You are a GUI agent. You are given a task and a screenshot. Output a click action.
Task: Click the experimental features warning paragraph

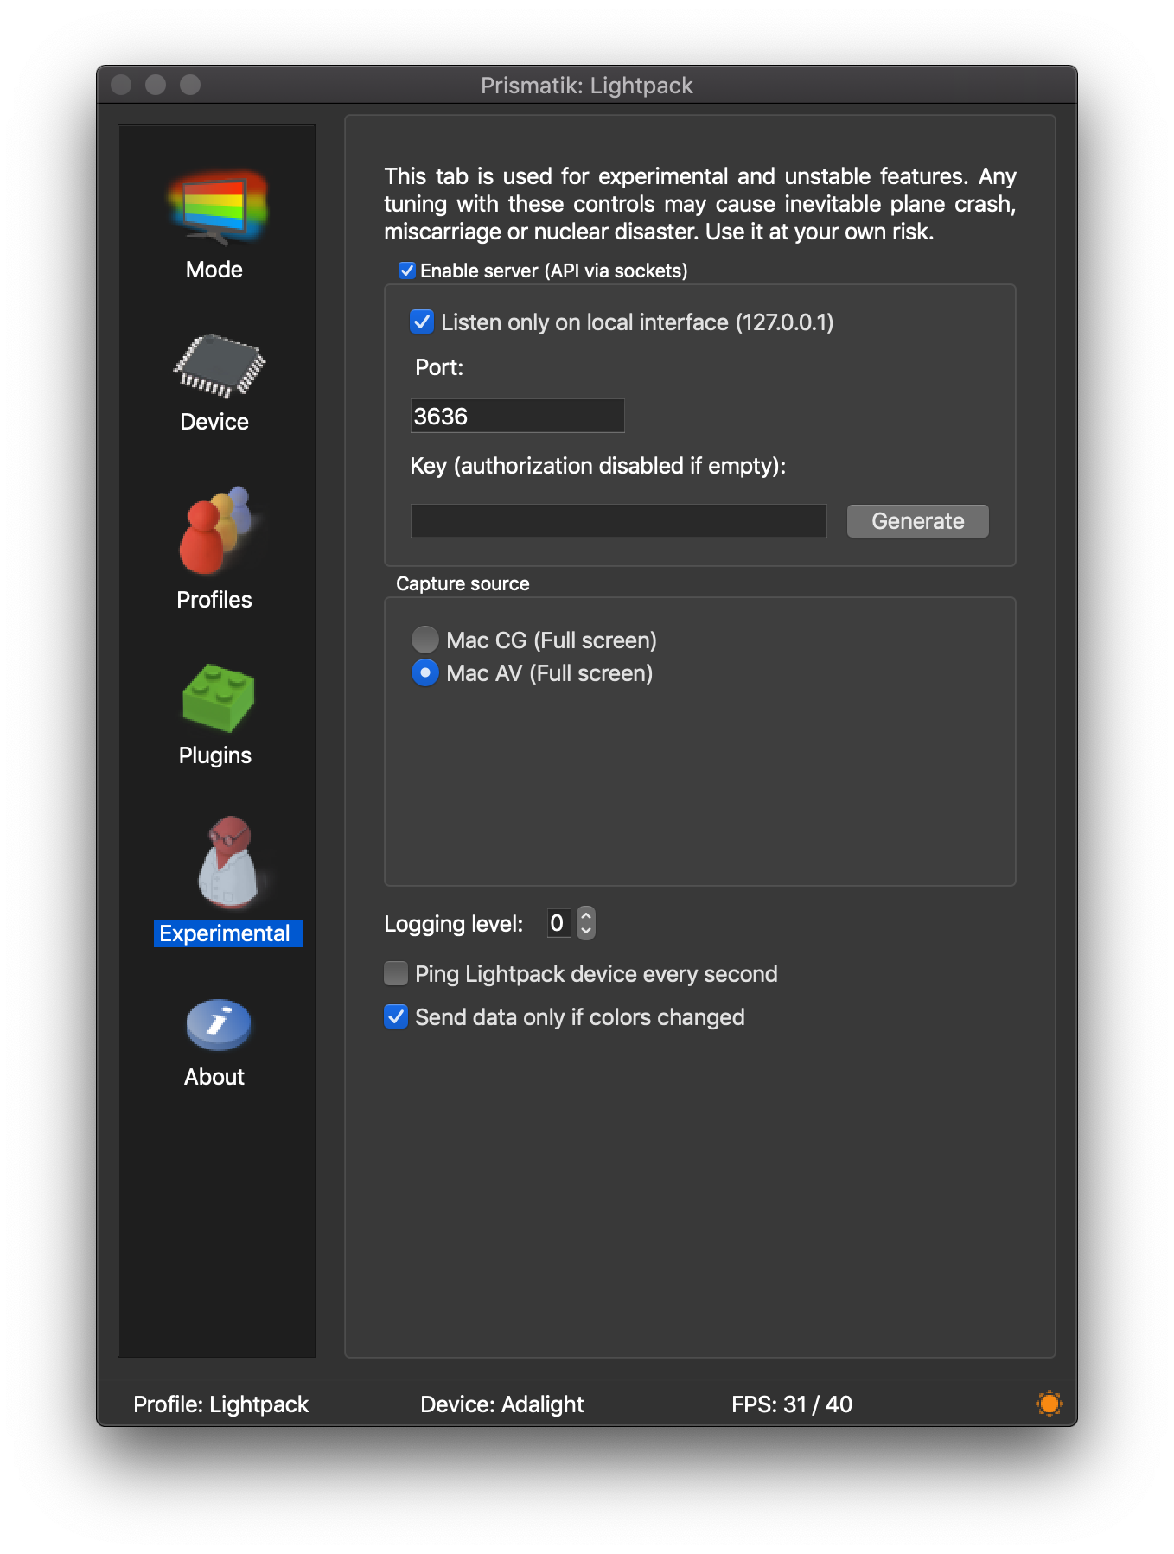pyautogui.click(x=700, y=204)
